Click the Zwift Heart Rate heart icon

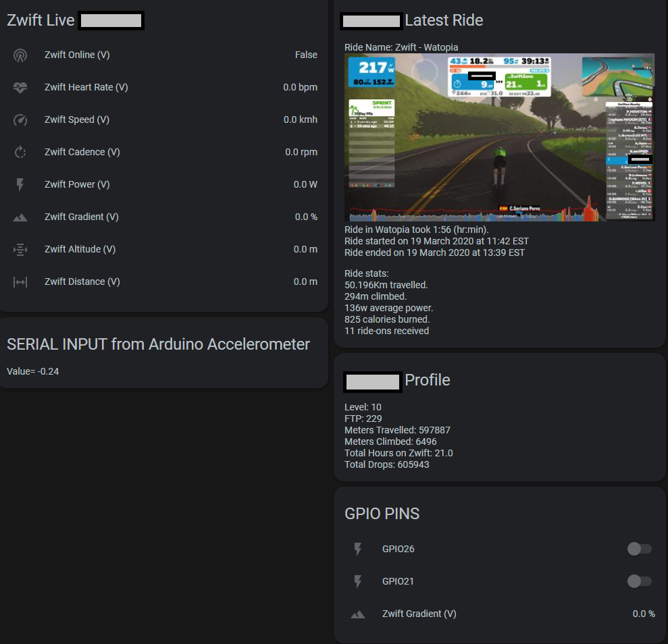click(x=20, y=87)
